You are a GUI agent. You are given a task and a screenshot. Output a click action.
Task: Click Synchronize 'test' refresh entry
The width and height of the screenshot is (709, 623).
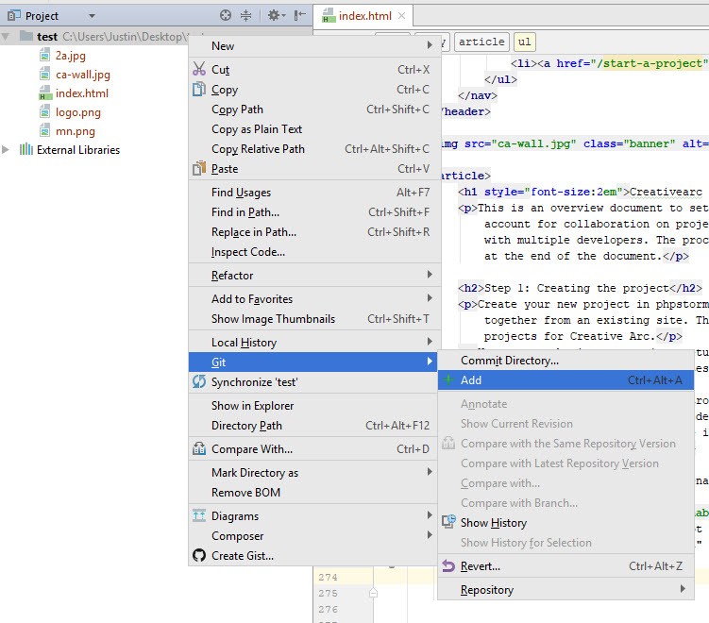254,382
